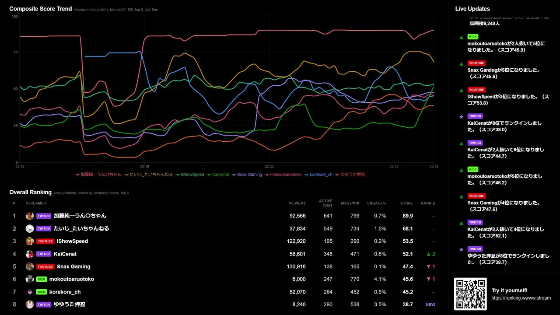
Task: Show or hide korekore_ch in chart legend
Action: 318,175
